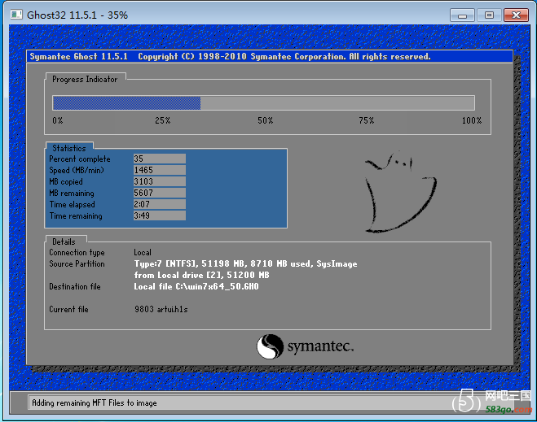Click the Percent complete value 35

(160, 159)
